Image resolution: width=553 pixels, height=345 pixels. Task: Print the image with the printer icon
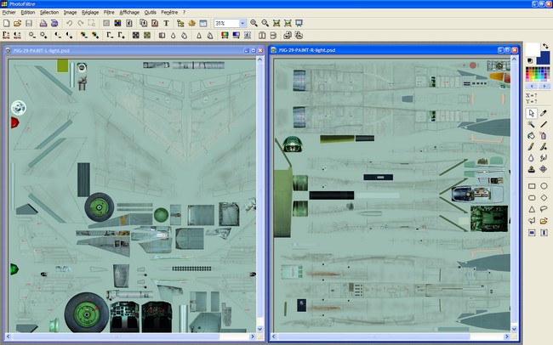[x=43, y=23]
